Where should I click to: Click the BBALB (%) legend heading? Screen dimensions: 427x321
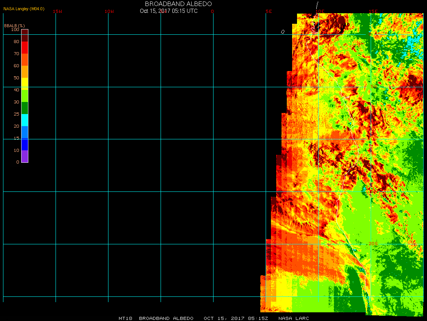[14, 26]
